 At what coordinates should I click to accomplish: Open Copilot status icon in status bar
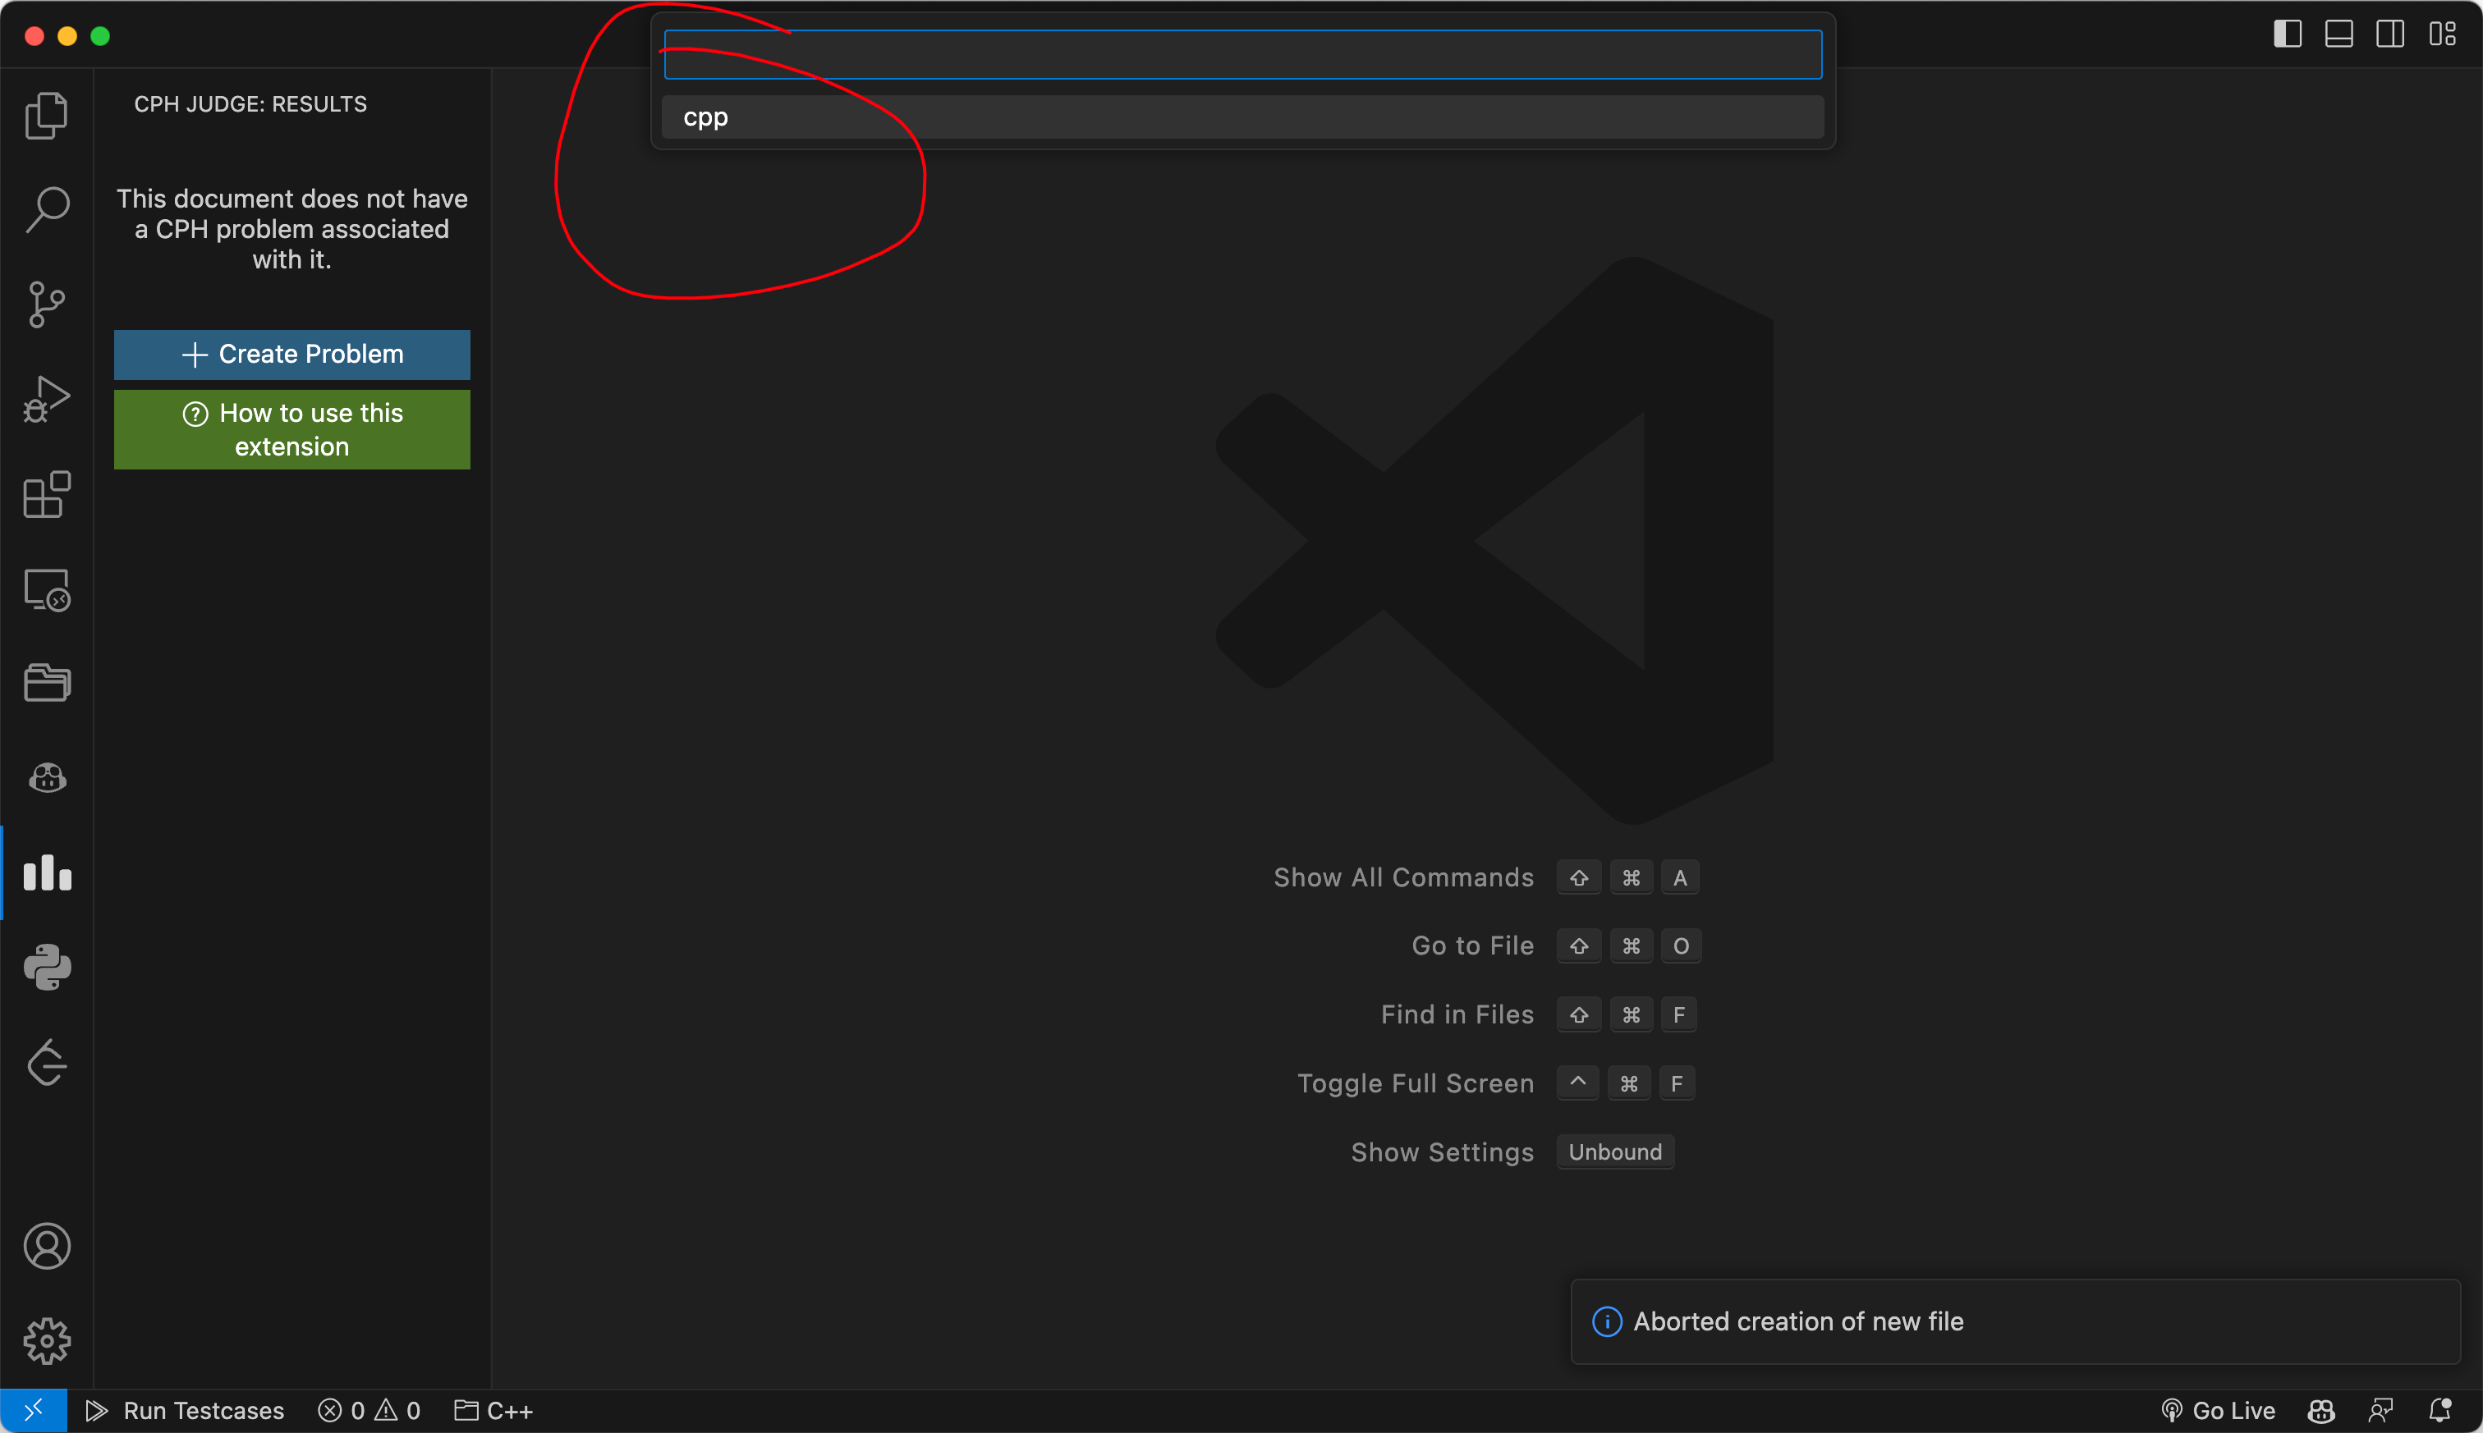coord(2321,1410)
